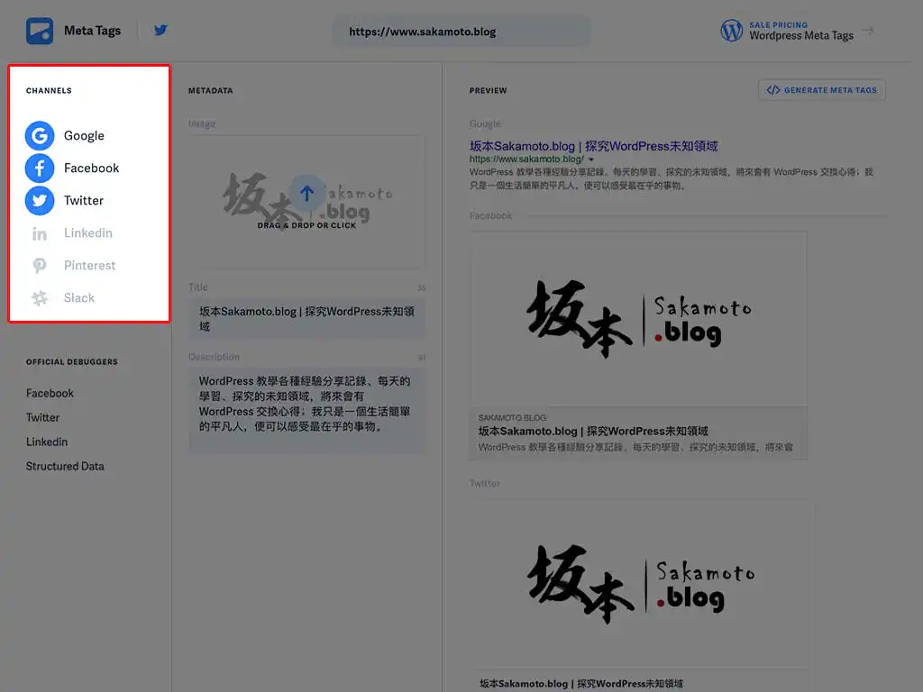The height and width of the screenshot is (692, 923).
Task: Enable the Slack channel icon
Action: point(40,298)
